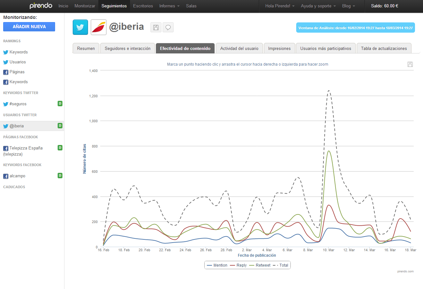Expand the Informes dropdown menu
Screen dimensions: 423x289
(x=169, y=6)
